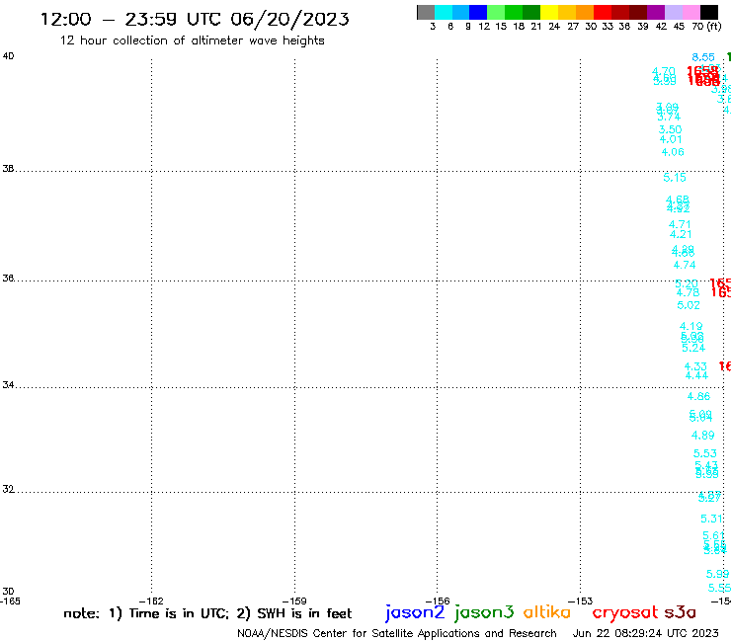The width and height of the screenshot is (731, 642).
Task: Click the yellow legend swatch
Action: pyautogui.click(x=549, y=12)
